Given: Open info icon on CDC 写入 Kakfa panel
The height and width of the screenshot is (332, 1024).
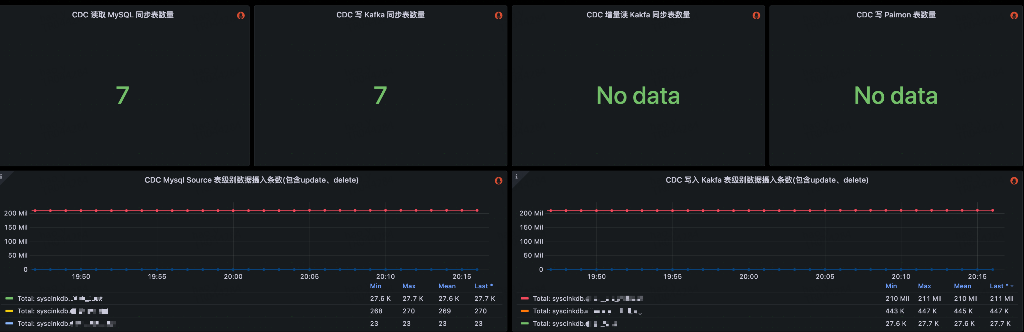Looking at the screenshot, I should [516, 176].
